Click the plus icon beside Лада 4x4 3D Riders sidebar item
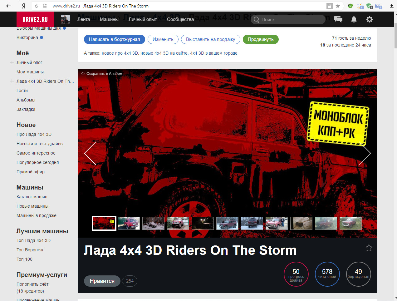397x301 pixels. 12,81
